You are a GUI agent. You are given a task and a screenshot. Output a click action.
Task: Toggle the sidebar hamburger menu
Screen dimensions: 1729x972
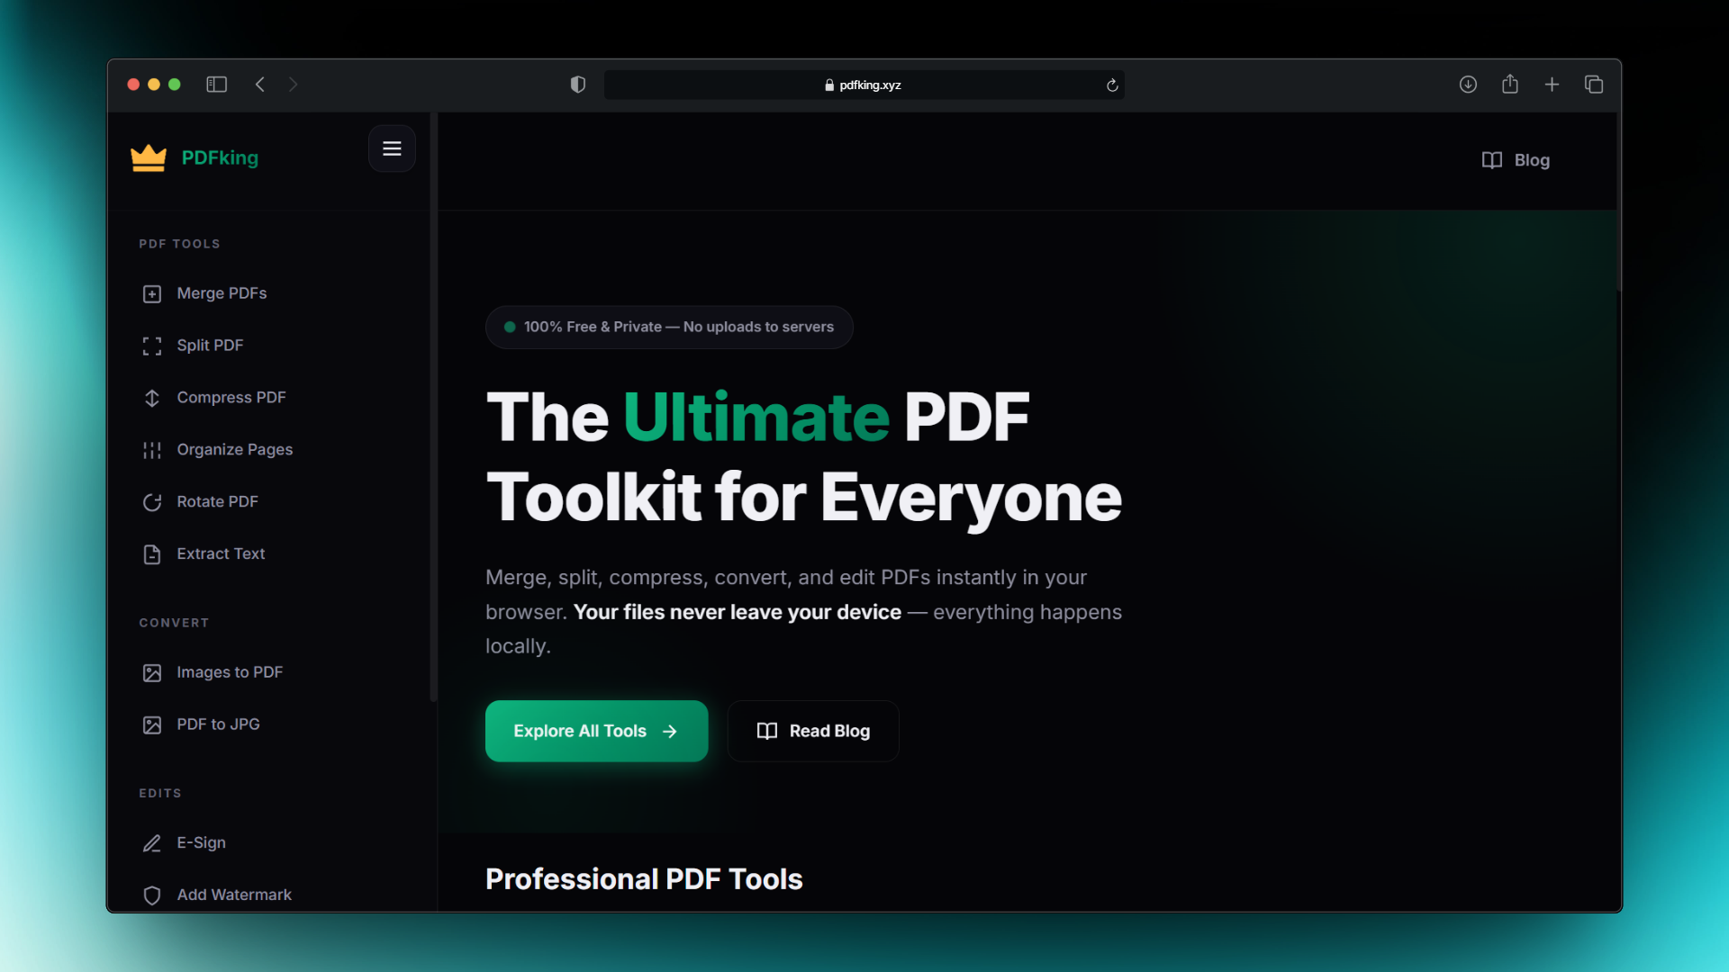coord(392,148)
